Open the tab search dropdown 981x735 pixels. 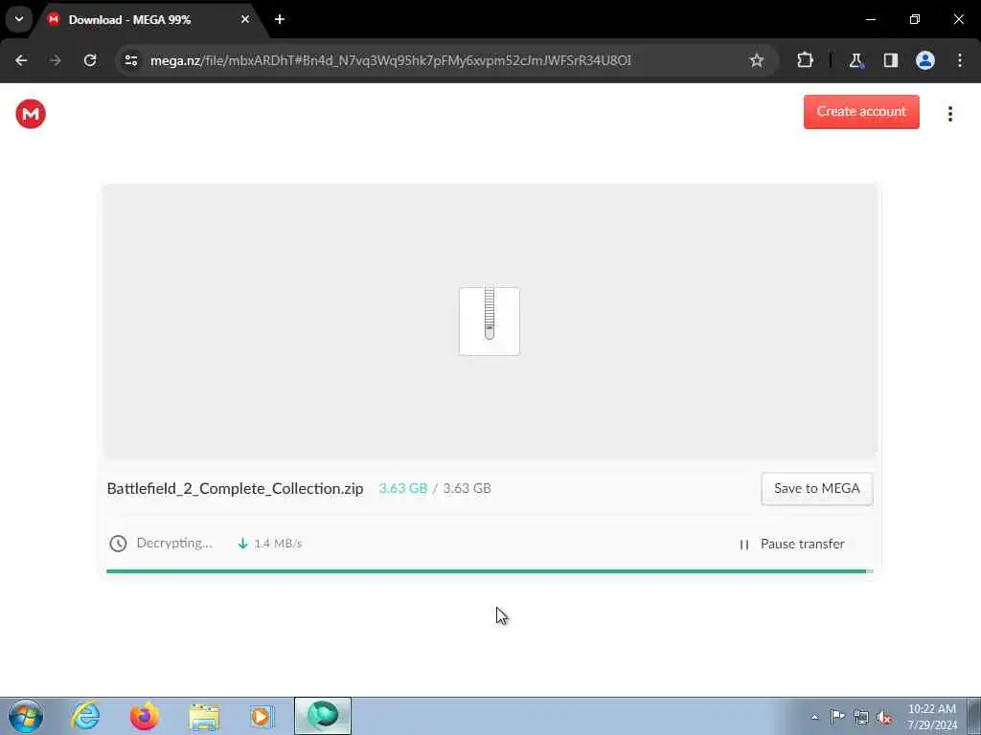19,19
